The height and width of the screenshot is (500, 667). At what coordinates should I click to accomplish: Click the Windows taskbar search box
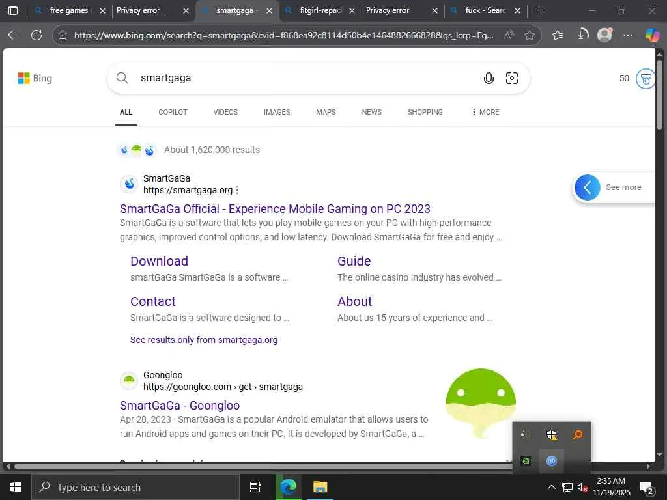(135, 487)
